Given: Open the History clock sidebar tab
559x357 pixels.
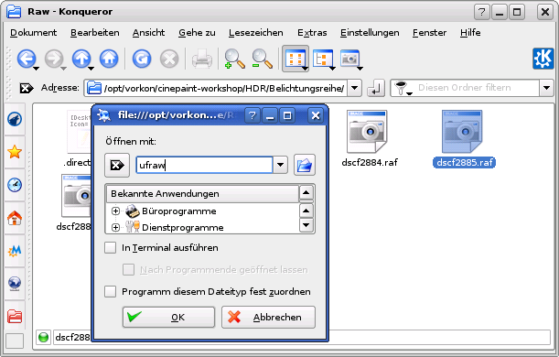Looking at the screenshot, I should click(15, 185).
